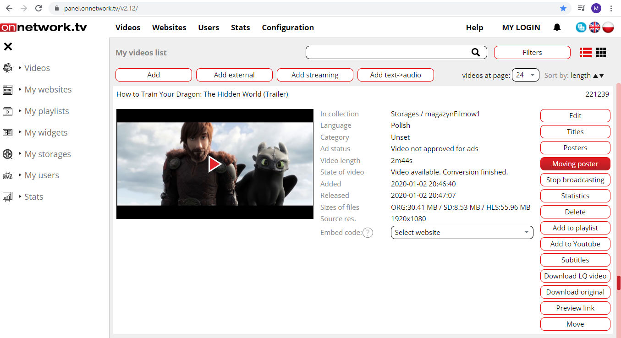Click Add streaming button

(x=315, y=75)
